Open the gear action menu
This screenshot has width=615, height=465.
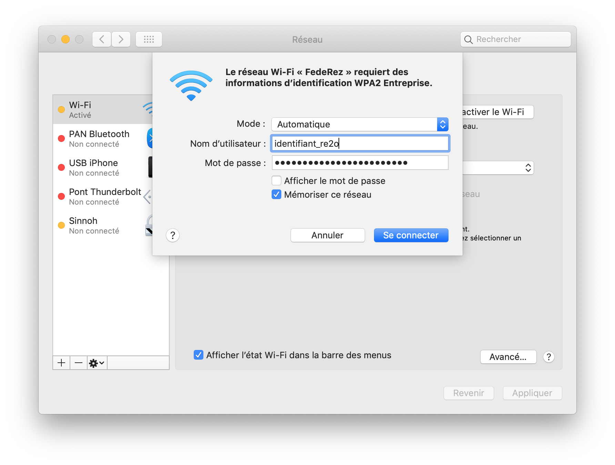[97, 363]
